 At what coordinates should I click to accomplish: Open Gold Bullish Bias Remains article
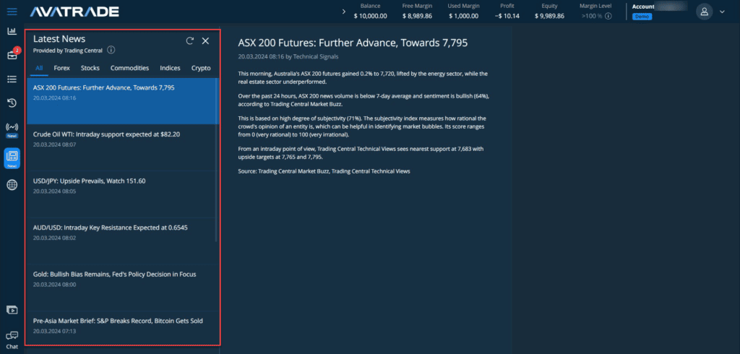(x=121, y=288)
